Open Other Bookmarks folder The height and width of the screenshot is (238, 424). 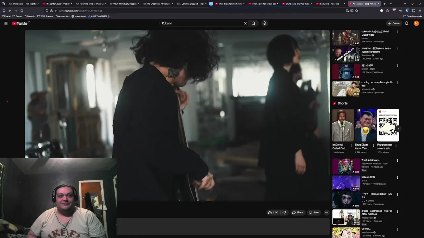(413, 16)
